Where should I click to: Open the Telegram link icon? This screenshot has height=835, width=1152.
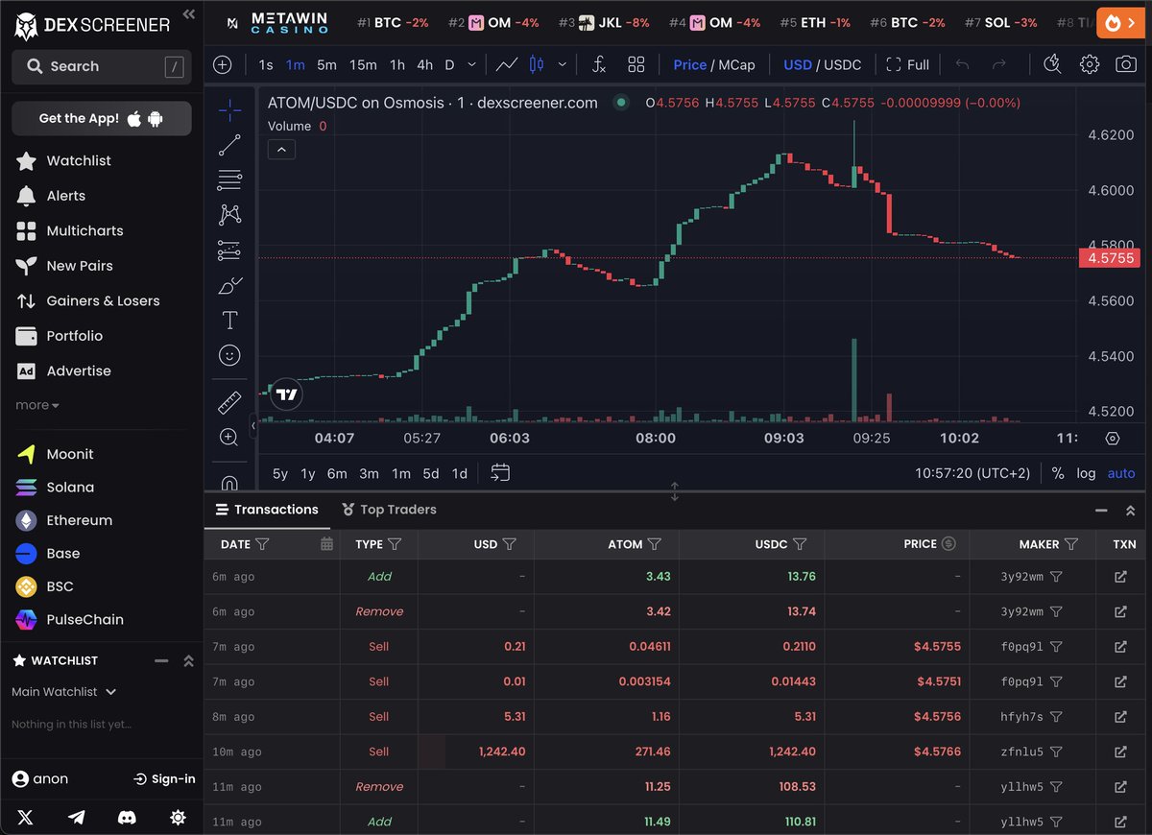(76, 817)
